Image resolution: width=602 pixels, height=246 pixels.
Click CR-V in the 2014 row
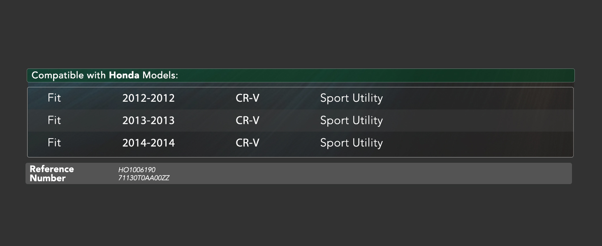coord(248,143)
